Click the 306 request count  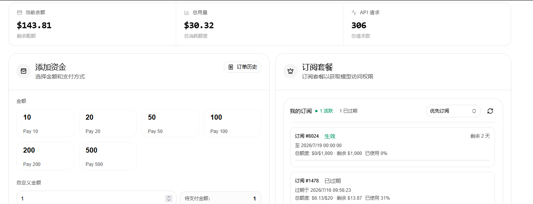point(359,25)
